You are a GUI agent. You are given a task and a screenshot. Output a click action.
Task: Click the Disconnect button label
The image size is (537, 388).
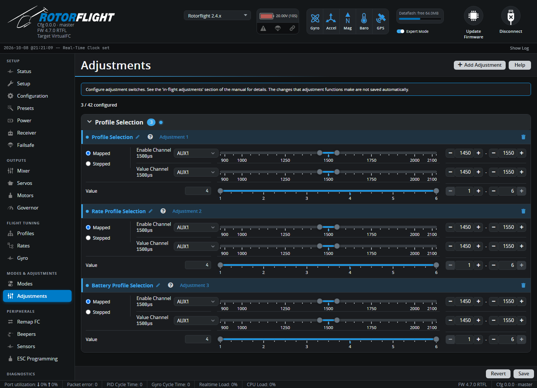click(511, 31)
